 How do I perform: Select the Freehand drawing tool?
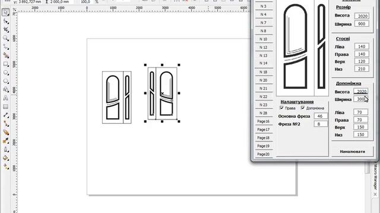[x=5, y=47]
